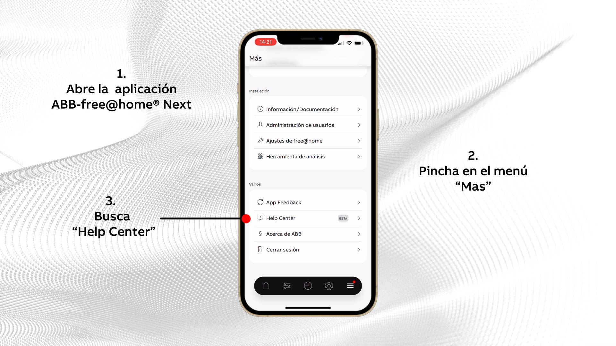
Task: Tap the Help Center BETA button
Action: point(308,218)
